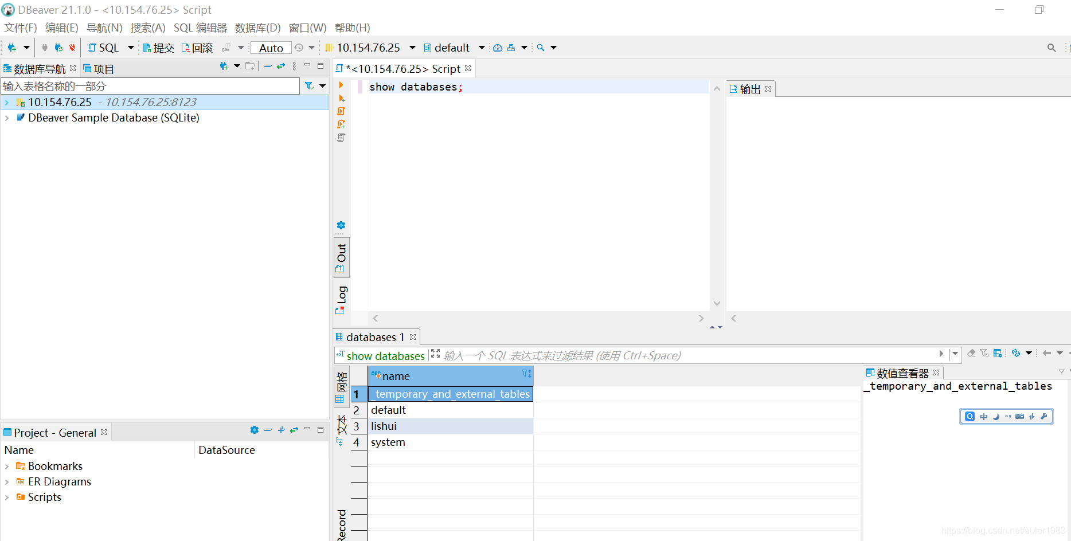Screen dimensions: 1071x541
Task: Close the 数据库导航 tab
Action: click(x=73, y=68)
